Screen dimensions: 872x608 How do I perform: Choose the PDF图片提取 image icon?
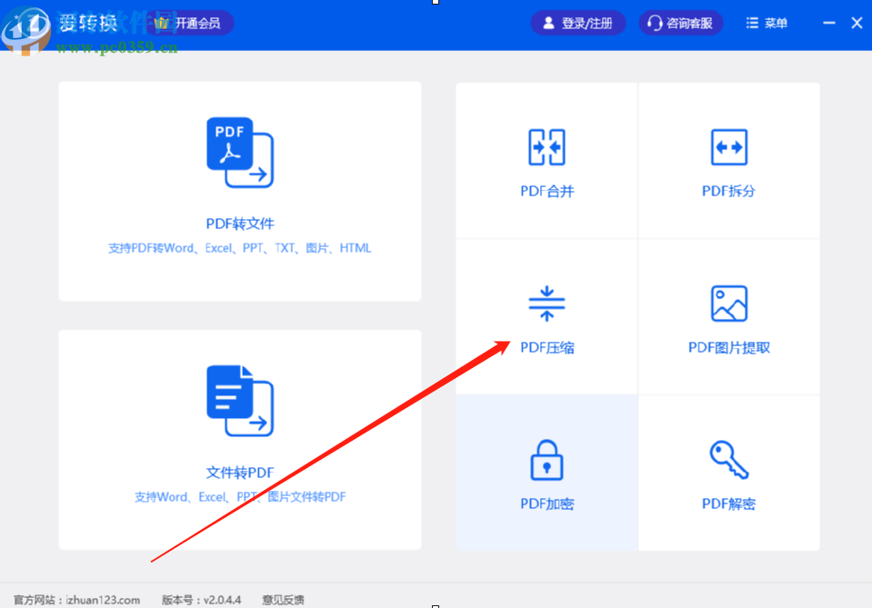(729, 304)
